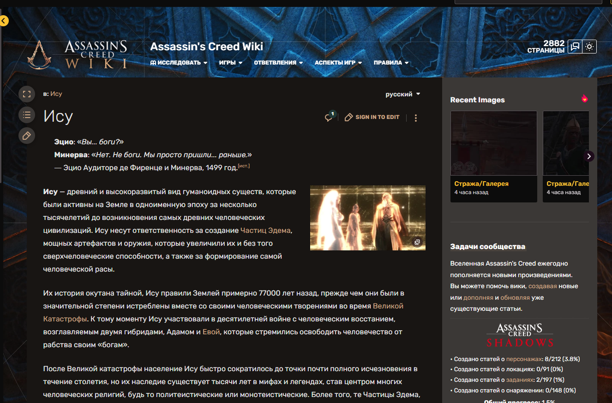Expand the русский language dropdown

[403, 94]
